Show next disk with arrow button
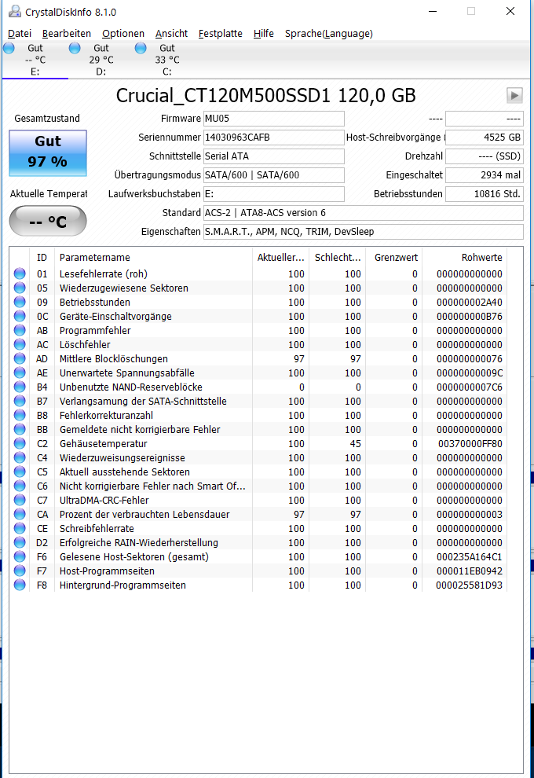The image size is (534, 778). pos(514,95)
